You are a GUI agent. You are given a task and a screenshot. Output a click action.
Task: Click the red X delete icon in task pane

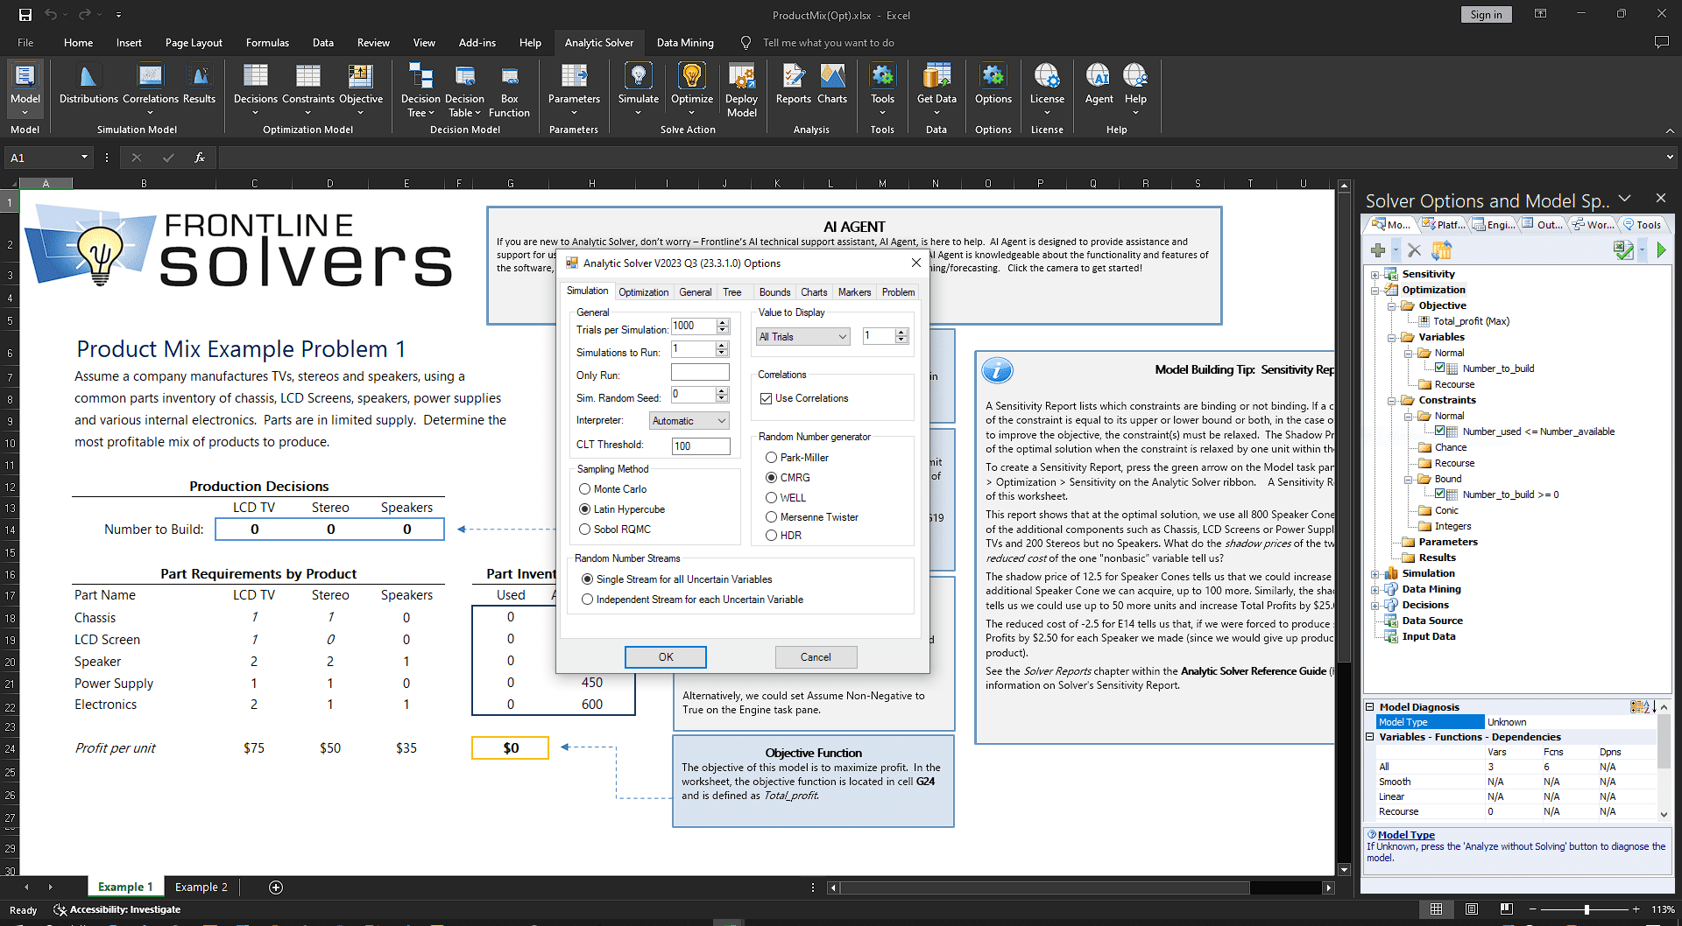(1414, 251)
